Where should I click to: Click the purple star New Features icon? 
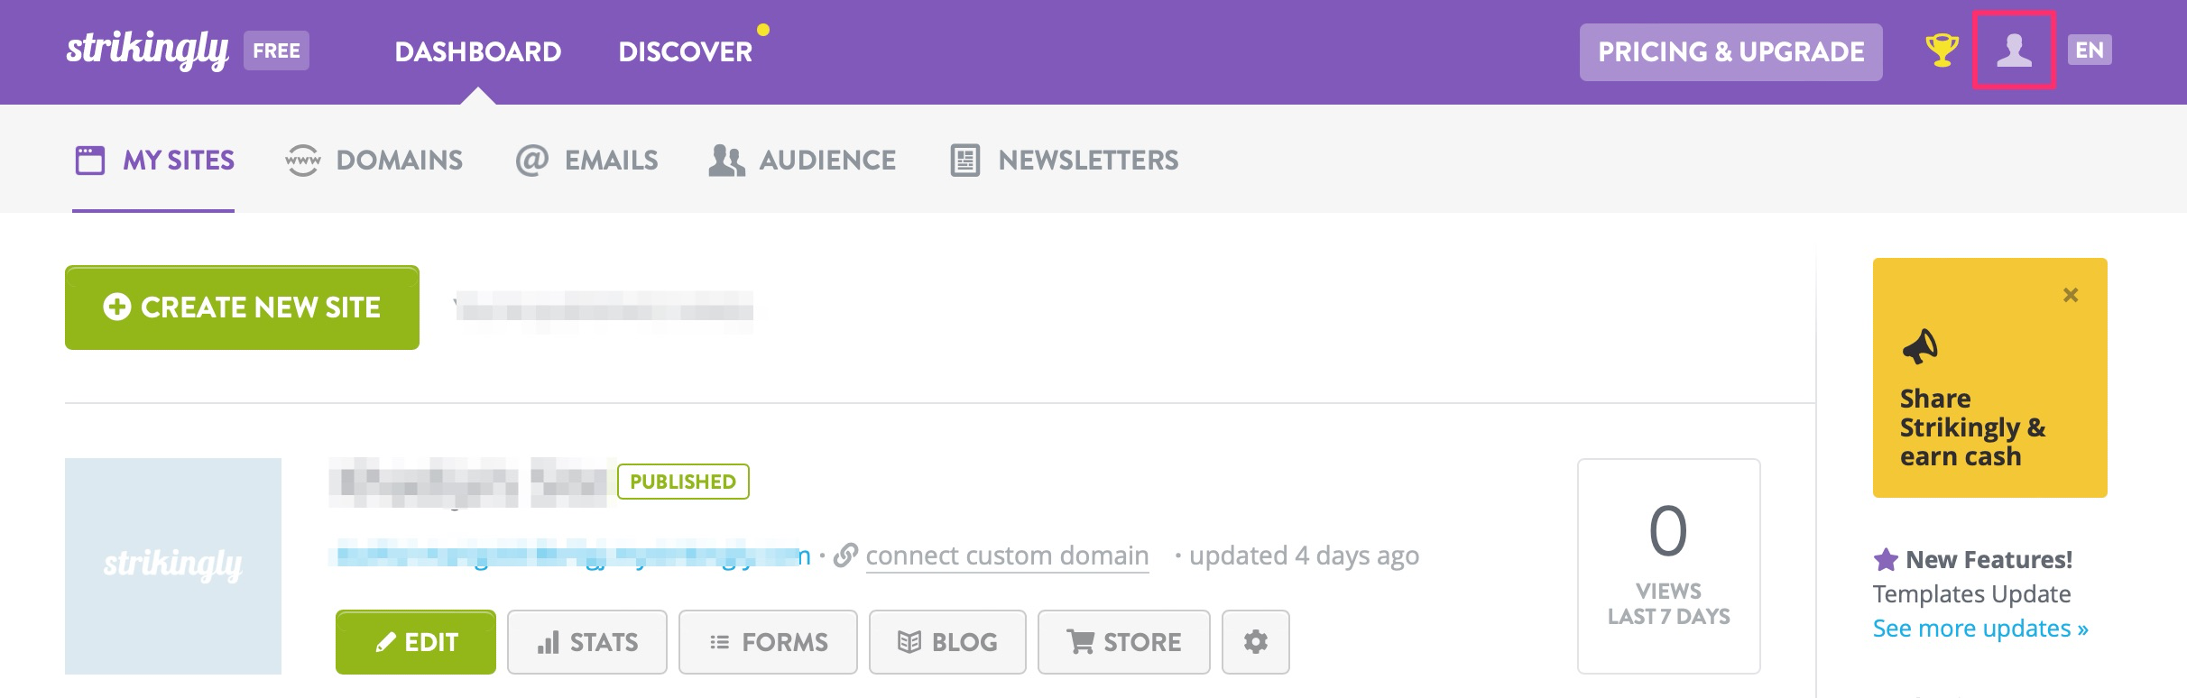click(x=1886, y=560)
